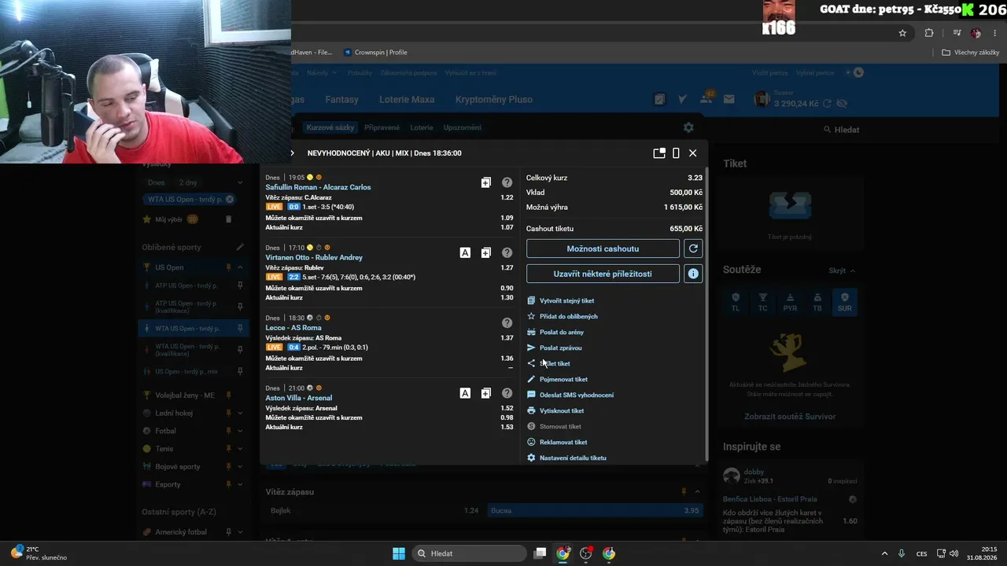The height and width of the screenshot is (566, 1007).
Task: Expand the Lední hokej sport group
Action: point(240,413)
